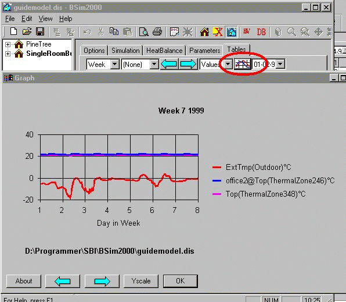Open the Week period dropdown
The image size is (346, 302).
coord(114,65)
